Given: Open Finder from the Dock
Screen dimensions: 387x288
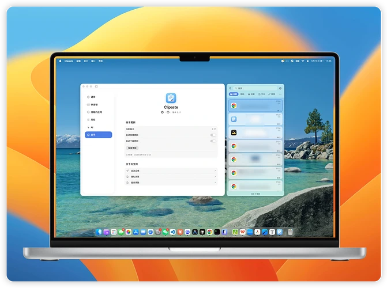Looking at the screenshot, I should coord(99,232).
